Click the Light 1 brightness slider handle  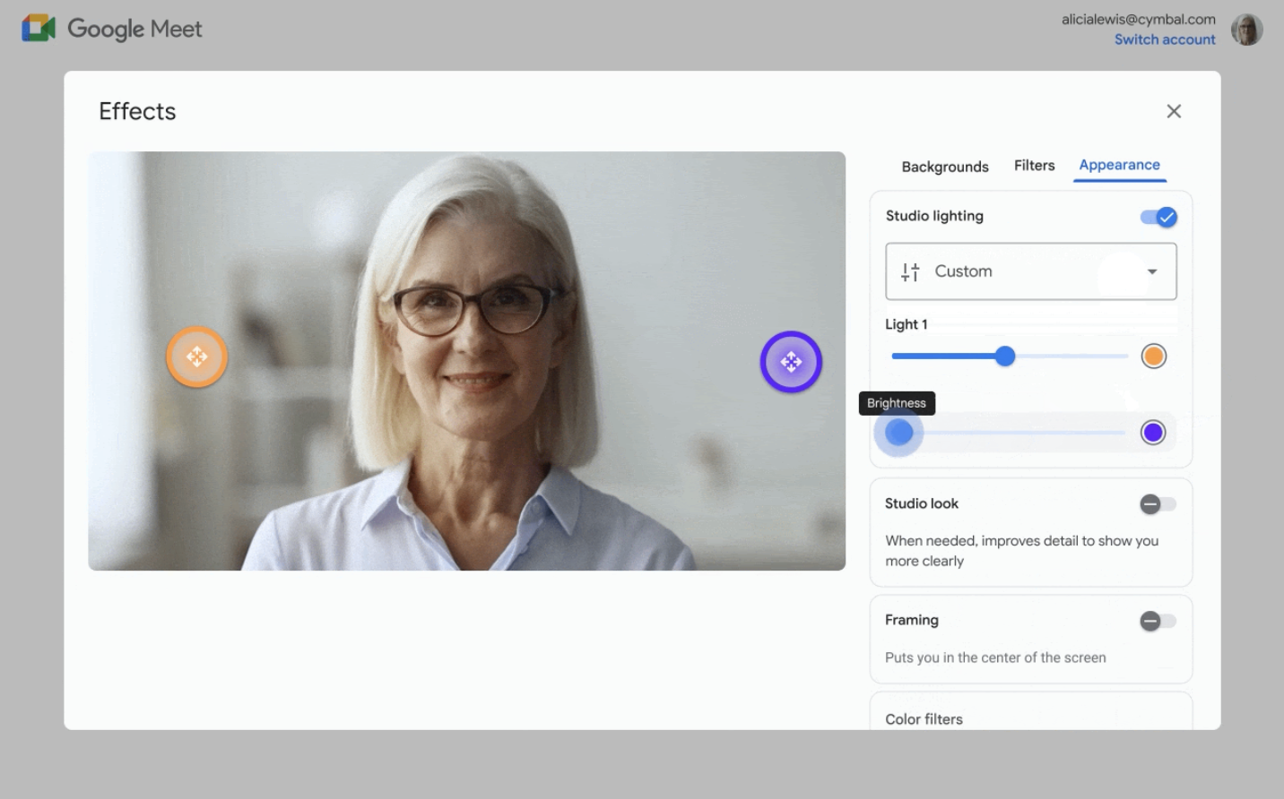pos(1005,357)
